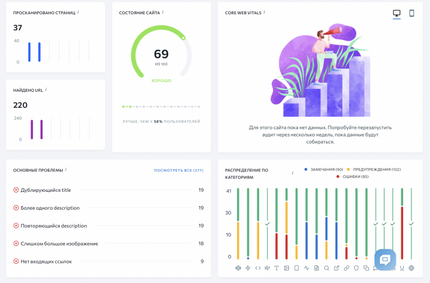Select the image category icon

click(x=287, y=268)
